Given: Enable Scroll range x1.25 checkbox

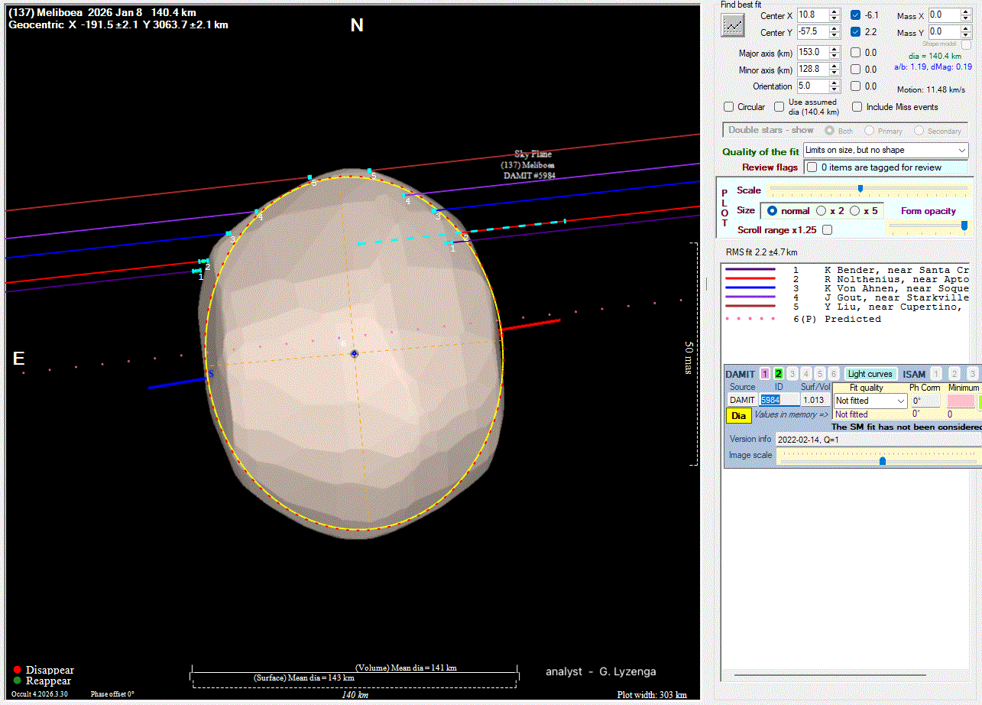Looking at the screenshot, I should pyautogui.click(x=827, y=229).
